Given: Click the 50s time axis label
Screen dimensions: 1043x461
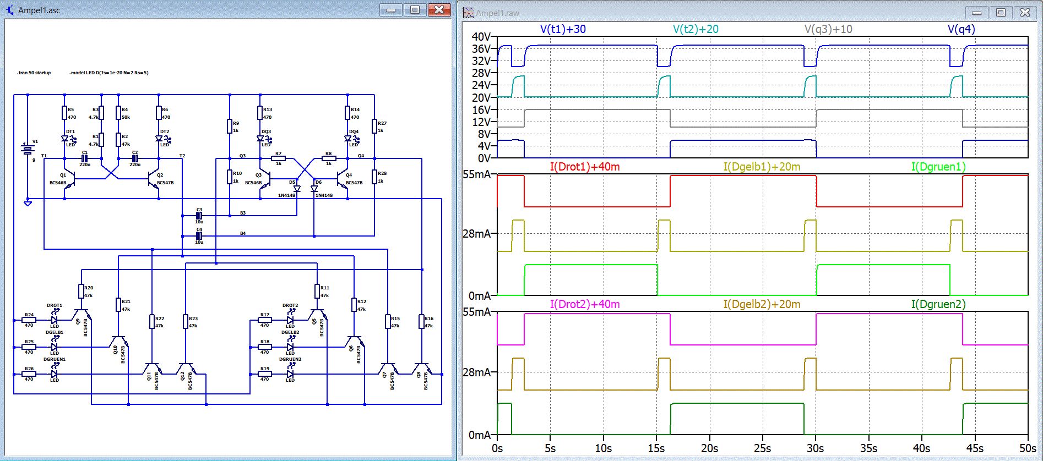Looking at the screenshot, I should [x=1028, y=448].
